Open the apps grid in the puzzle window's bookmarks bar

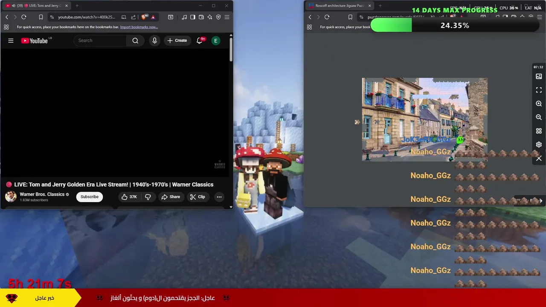[309, 27]
